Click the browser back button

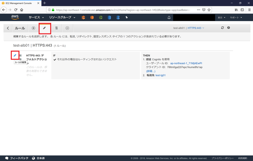coord(4,10)
